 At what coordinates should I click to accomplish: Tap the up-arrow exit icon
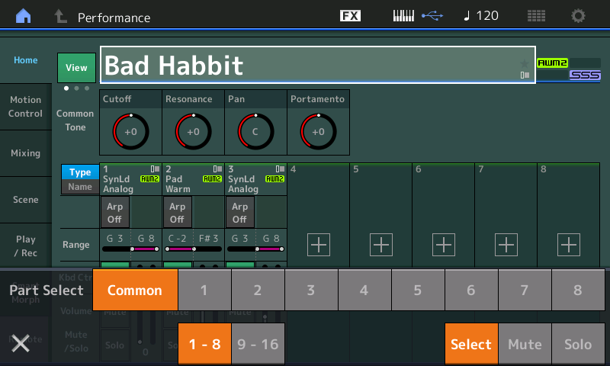(x=59, y=16)
